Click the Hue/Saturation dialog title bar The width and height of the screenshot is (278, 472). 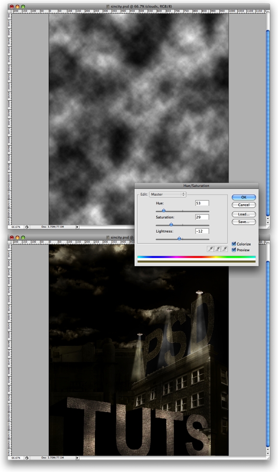point(196,186)
